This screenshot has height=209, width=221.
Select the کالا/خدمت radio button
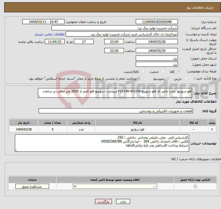pos(143,71)
